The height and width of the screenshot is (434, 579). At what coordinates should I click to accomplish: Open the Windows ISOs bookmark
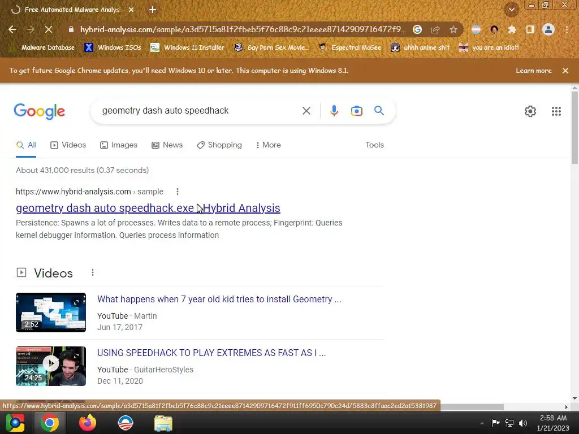click(x=113, y=47)
